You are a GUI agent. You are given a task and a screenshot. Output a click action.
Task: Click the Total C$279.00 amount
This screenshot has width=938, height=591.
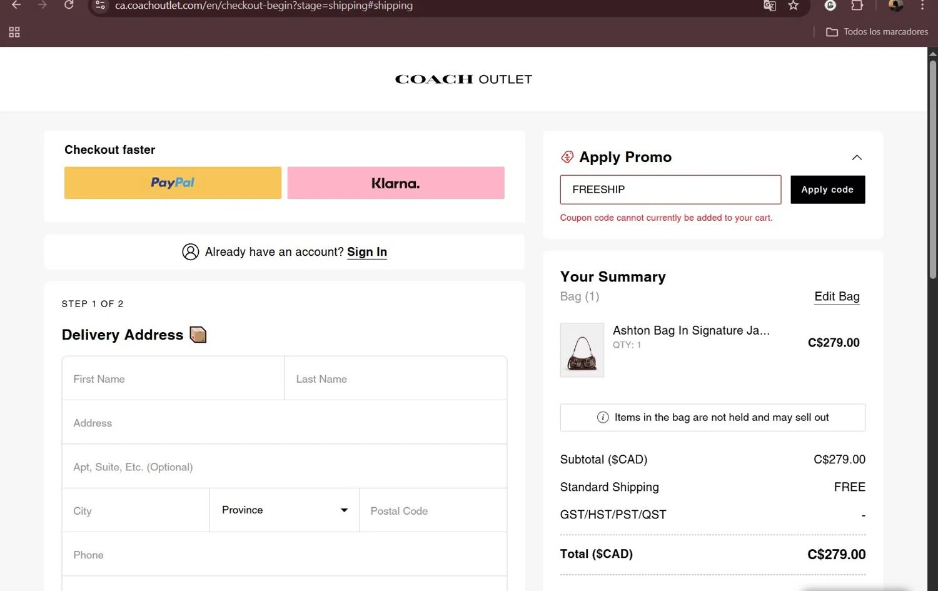click(837, 554)
